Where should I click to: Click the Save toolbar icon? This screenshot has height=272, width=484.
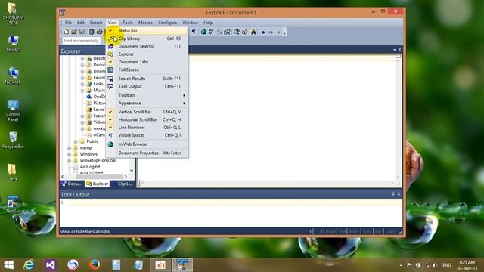point(82,32)
